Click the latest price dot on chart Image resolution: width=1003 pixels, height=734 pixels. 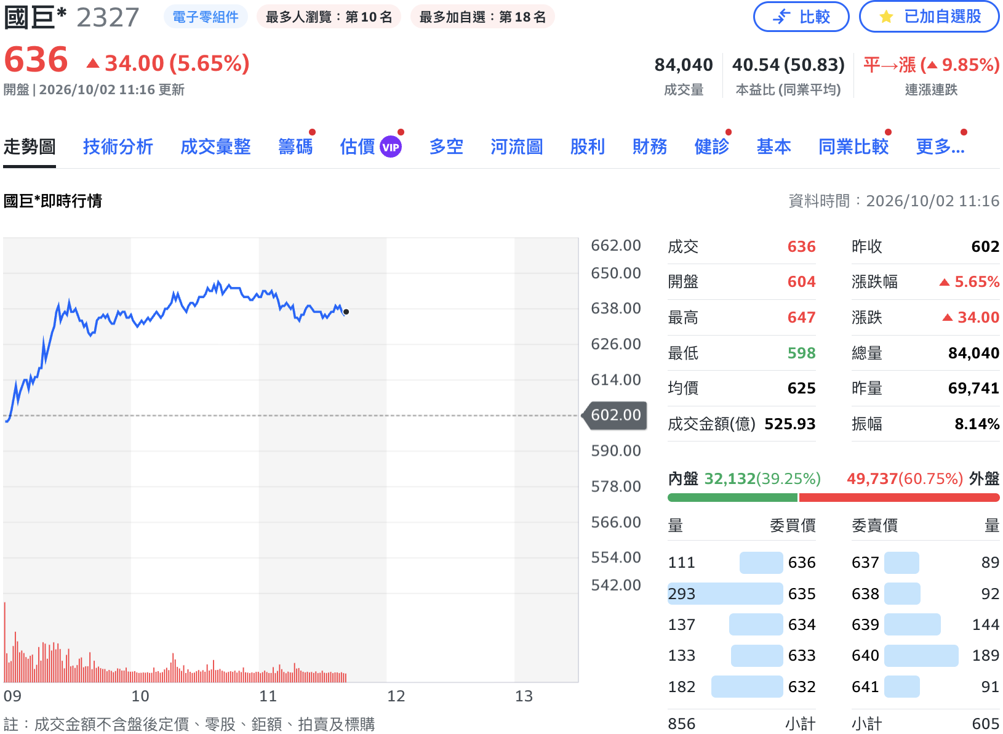[x=346, y=312]
